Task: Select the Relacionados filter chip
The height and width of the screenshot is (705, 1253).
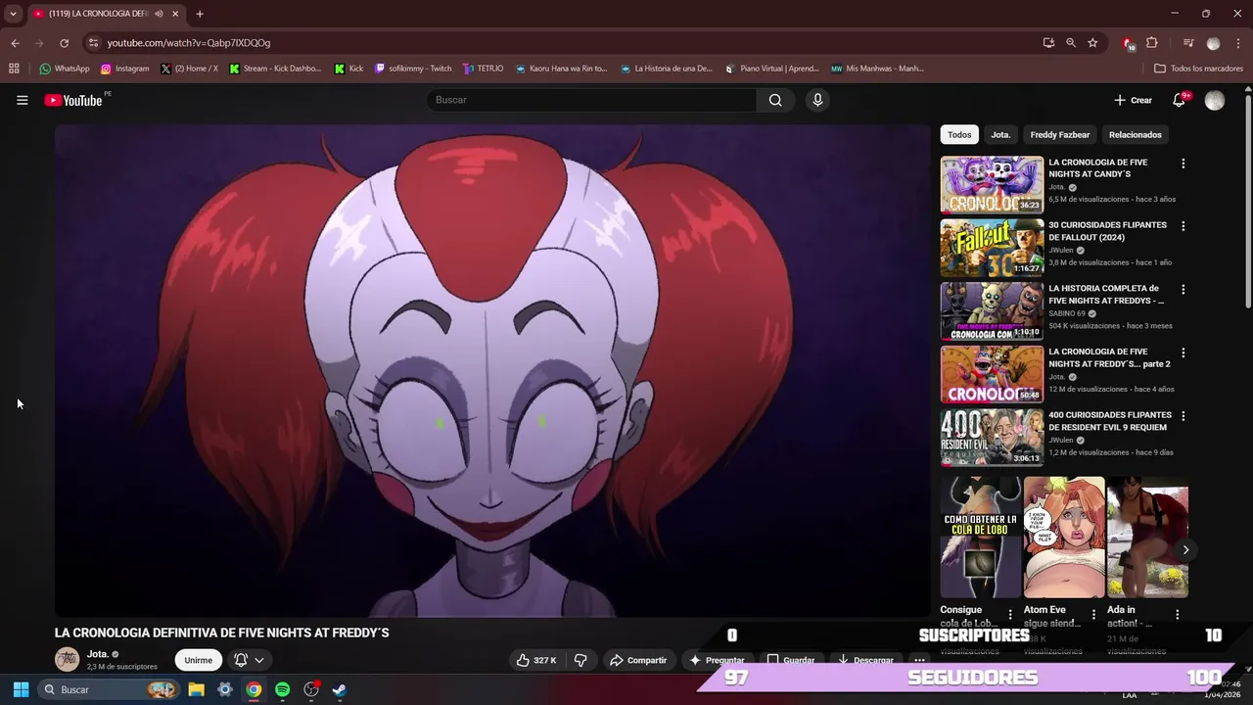Action: pos(1136,134)
